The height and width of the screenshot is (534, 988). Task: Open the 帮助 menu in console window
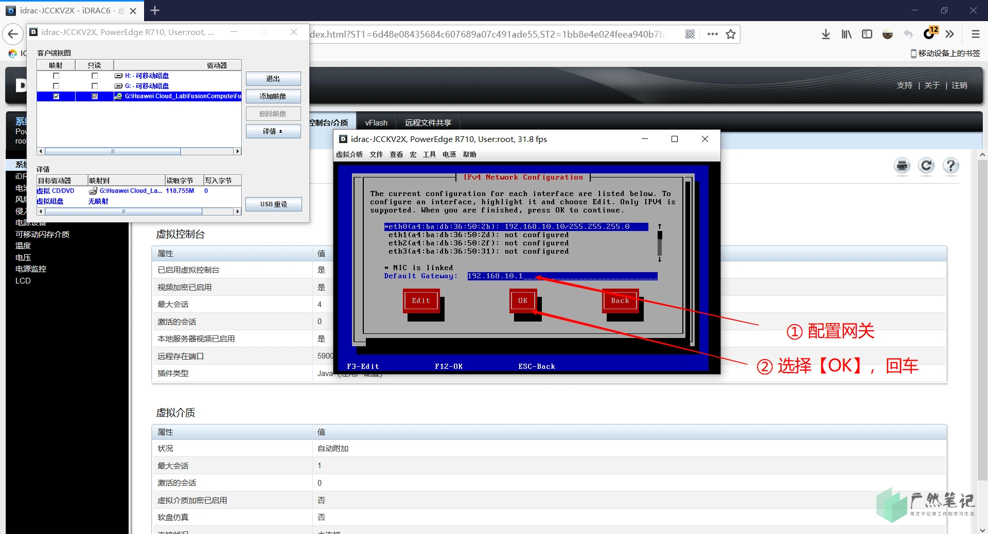tap(469, 154)
